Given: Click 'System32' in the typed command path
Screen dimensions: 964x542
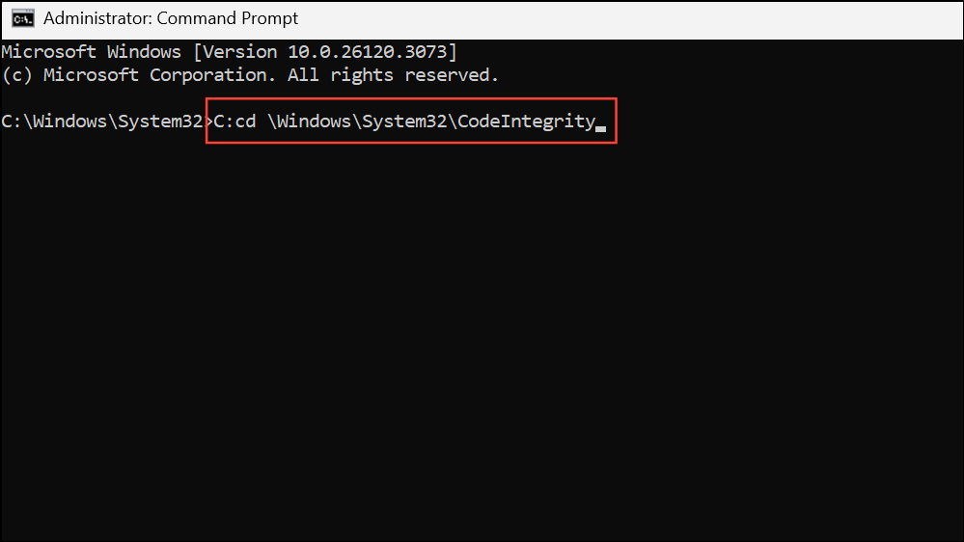Looking at the screenshot, I should point(404,122).
